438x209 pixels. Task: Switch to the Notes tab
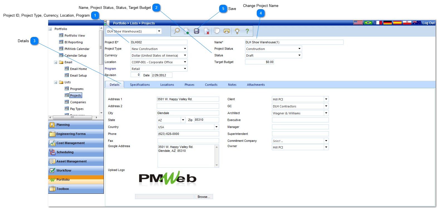[232, 85]
